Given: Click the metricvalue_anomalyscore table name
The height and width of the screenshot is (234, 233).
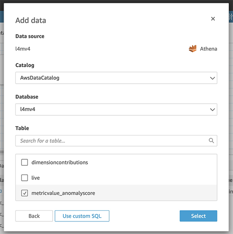Looking at the screenshot, I should 63,193.
